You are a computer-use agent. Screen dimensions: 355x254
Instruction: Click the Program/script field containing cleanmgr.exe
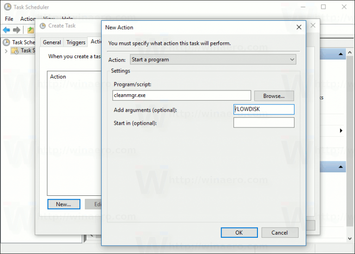click(x=182, y=96)
